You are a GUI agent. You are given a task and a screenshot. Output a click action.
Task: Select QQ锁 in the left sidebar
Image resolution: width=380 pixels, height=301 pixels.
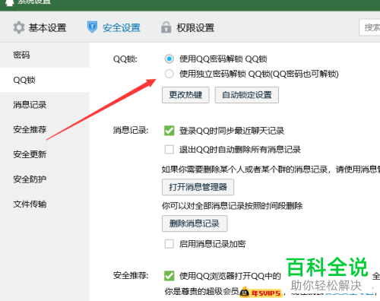click(x=45, y=80)
